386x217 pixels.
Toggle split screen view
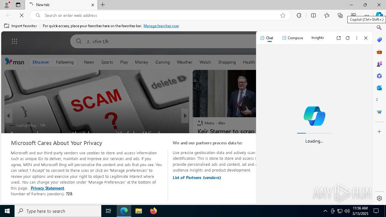[313, 15]
